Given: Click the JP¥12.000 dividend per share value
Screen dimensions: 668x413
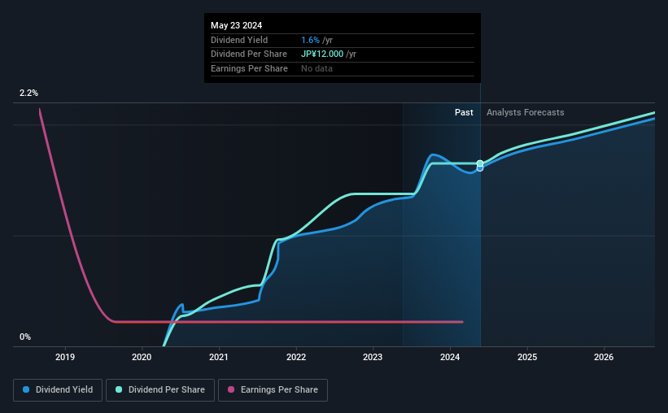Looking at the screenshot, I should click(x=322, y=54).
